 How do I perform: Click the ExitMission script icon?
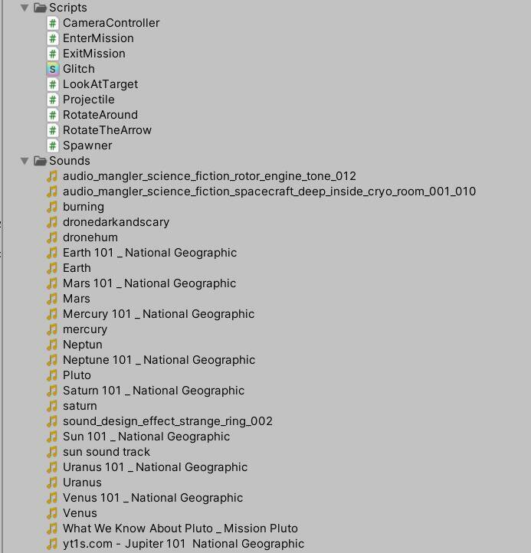click(53, 54)
